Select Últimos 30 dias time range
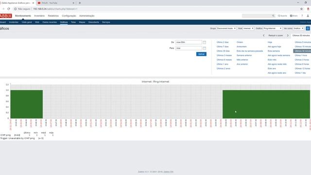This screenshot has height=175, width=311. pos(223,51)
